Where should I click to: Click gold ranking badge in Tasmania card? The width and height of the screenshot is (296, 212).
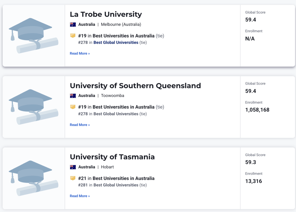73,178
